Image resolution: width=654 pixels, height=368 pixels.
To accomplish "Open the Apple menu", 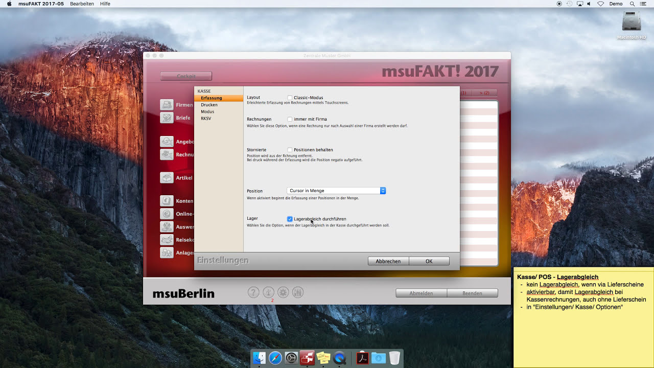I will tap(9, 4).
